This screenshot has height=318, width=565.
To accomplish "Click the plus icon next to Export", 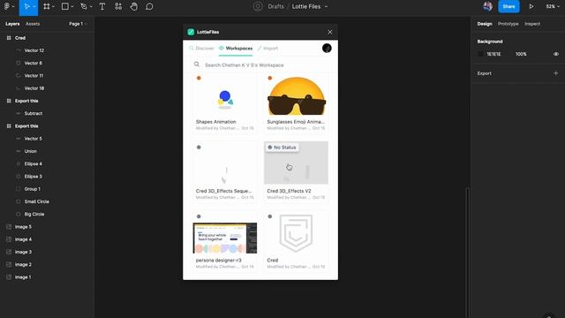I will pyautogui.click(x=555, y=73).
